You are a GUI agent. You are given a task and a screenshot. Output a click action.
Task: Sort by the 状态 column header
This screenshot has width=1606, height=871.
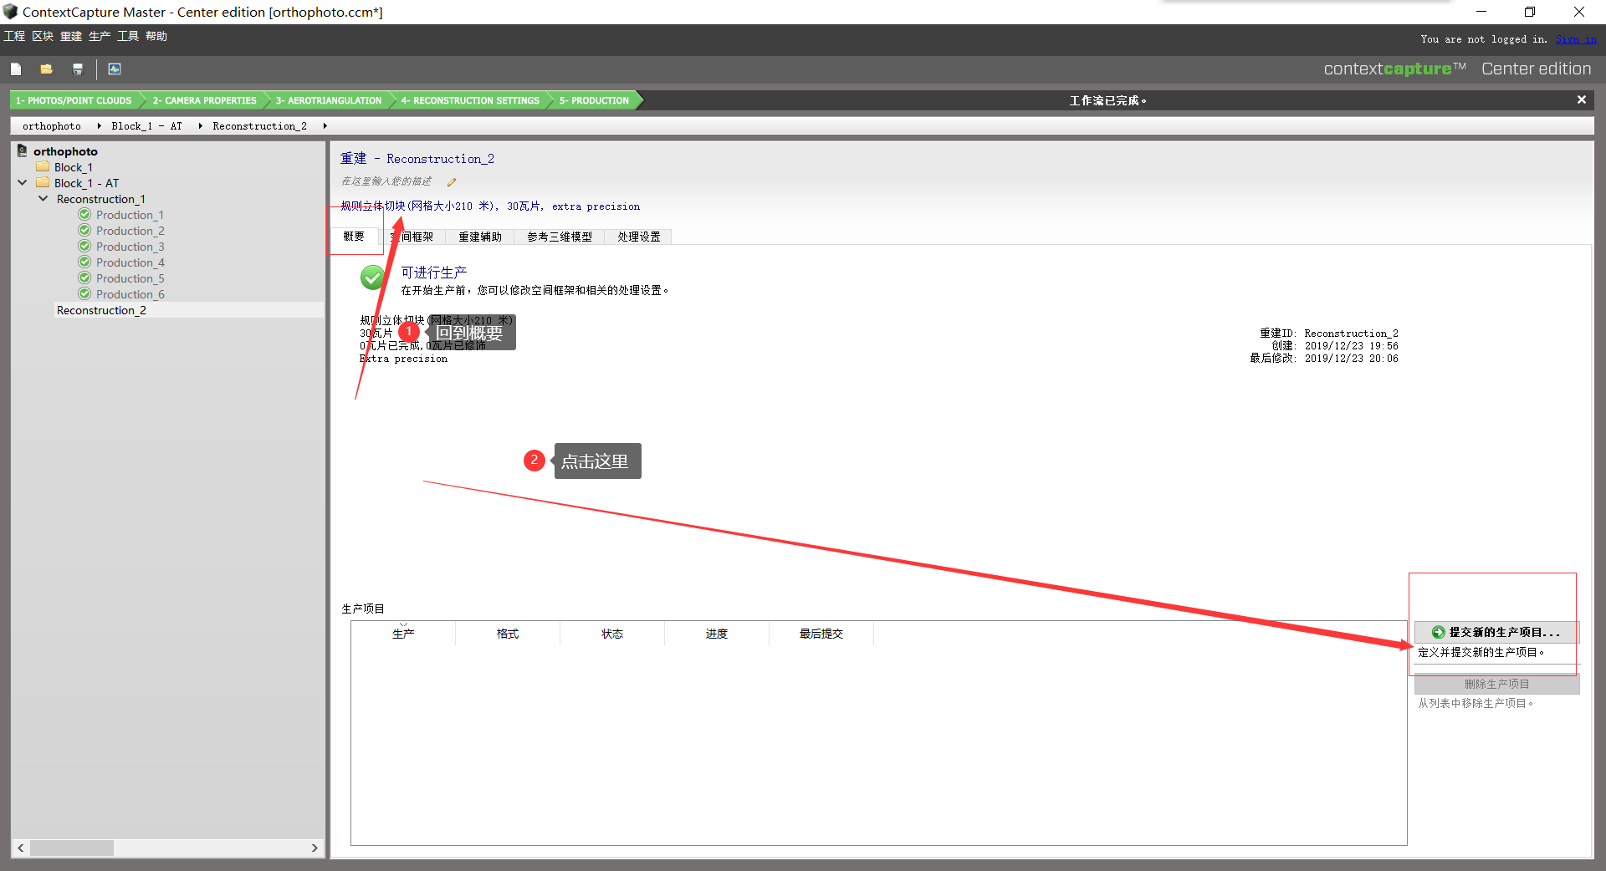pos(612,634)
